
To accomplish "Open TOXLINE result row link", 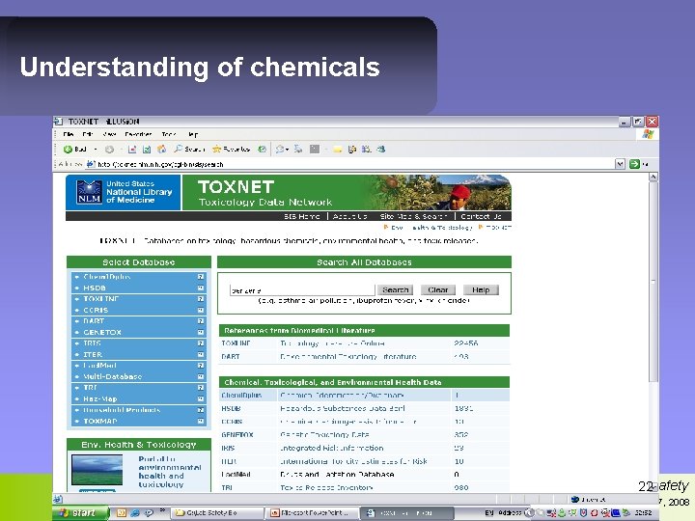I will click(236, 343).
